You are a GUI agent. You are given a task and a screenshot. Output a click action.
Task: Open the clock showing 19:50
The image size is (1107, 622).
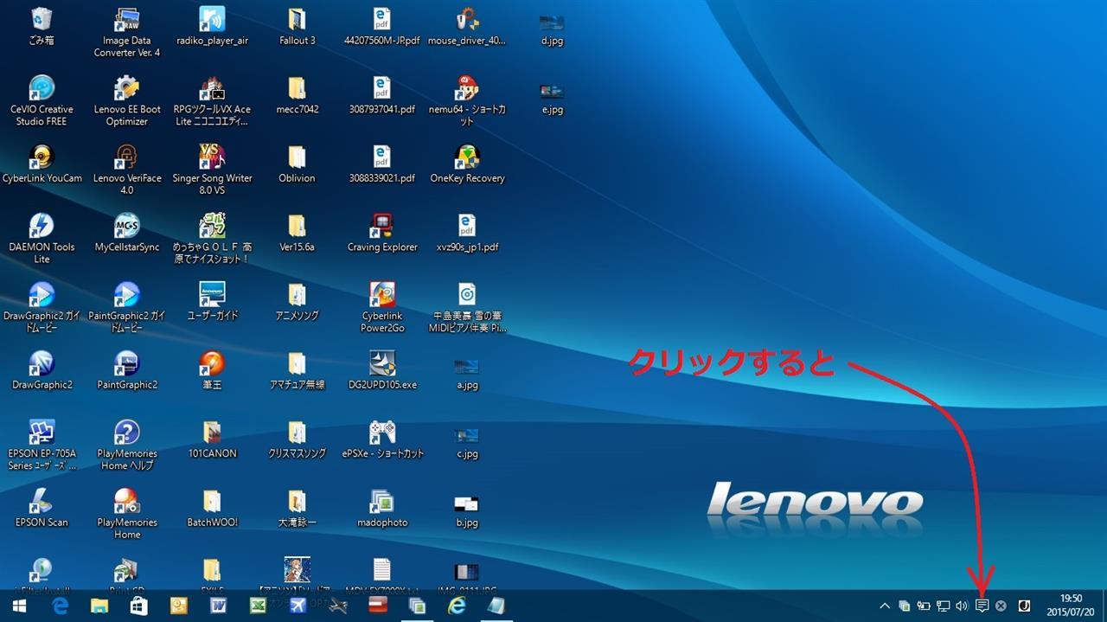(x=1071, y=606)
